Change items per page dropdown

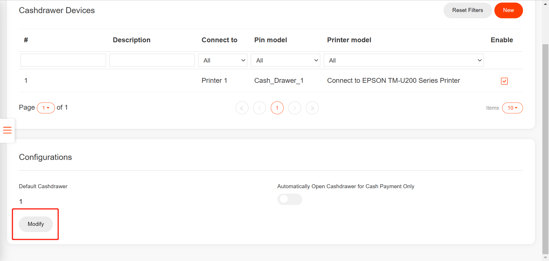pos(512,108)
